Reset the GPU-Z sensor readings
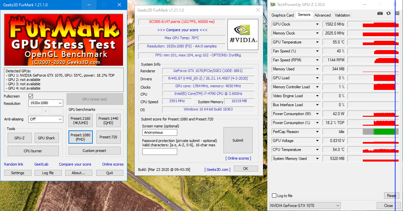This screenshot has width=403, height=211. (x=391, y=196)
